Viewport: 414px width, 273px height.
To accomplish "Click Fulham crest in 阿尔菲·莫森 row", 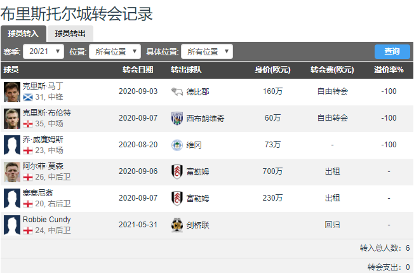I will [177, 171].
